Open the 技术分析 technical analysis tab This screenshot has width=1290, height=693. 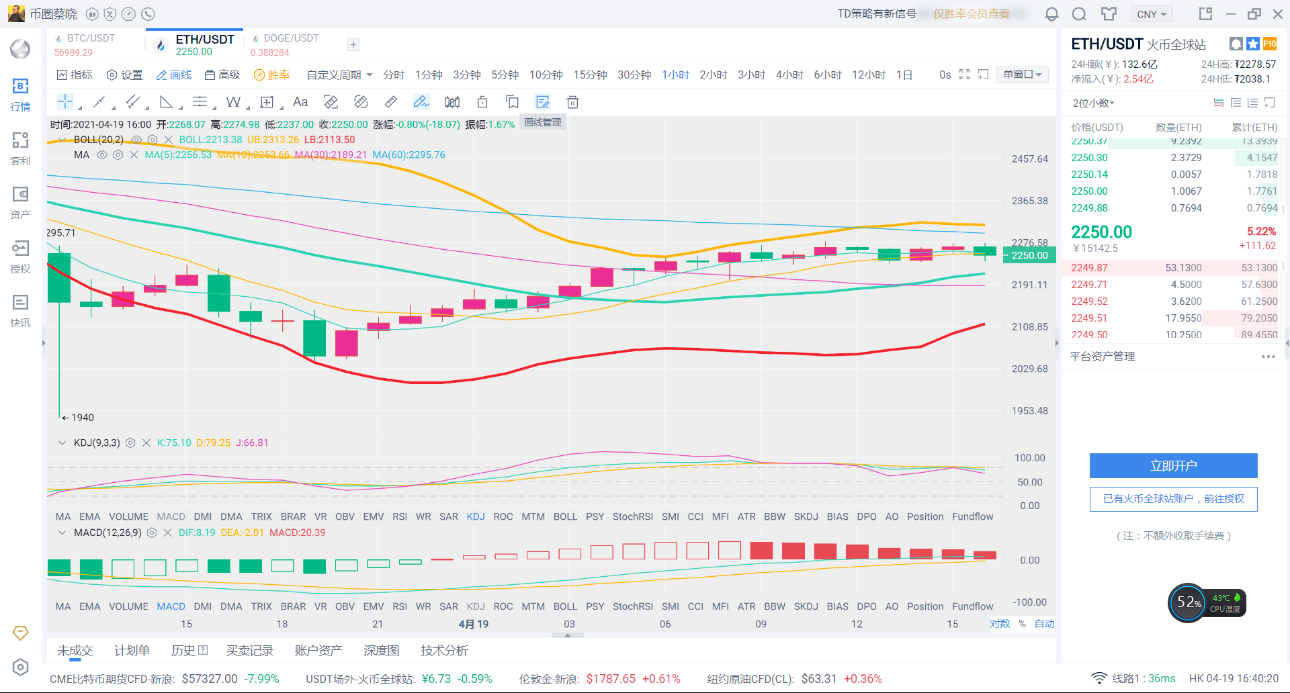tap(444, 650)
